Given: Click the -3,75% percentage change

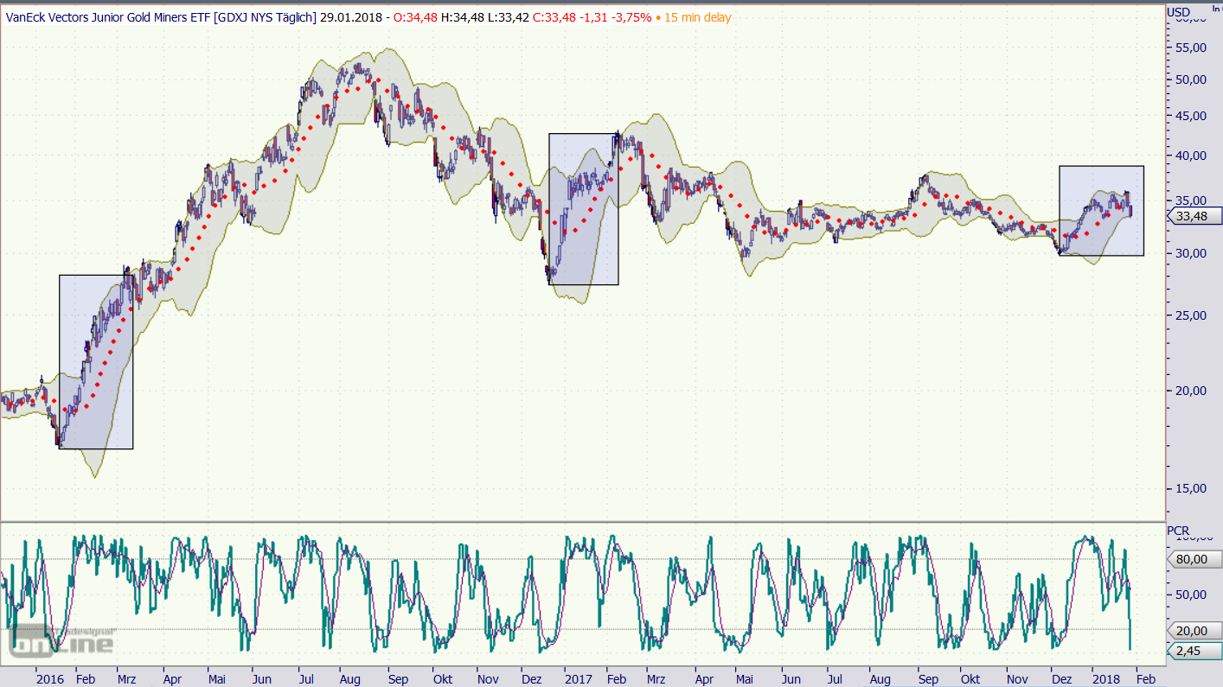Looking at the screenshot, I should (631, 17).
